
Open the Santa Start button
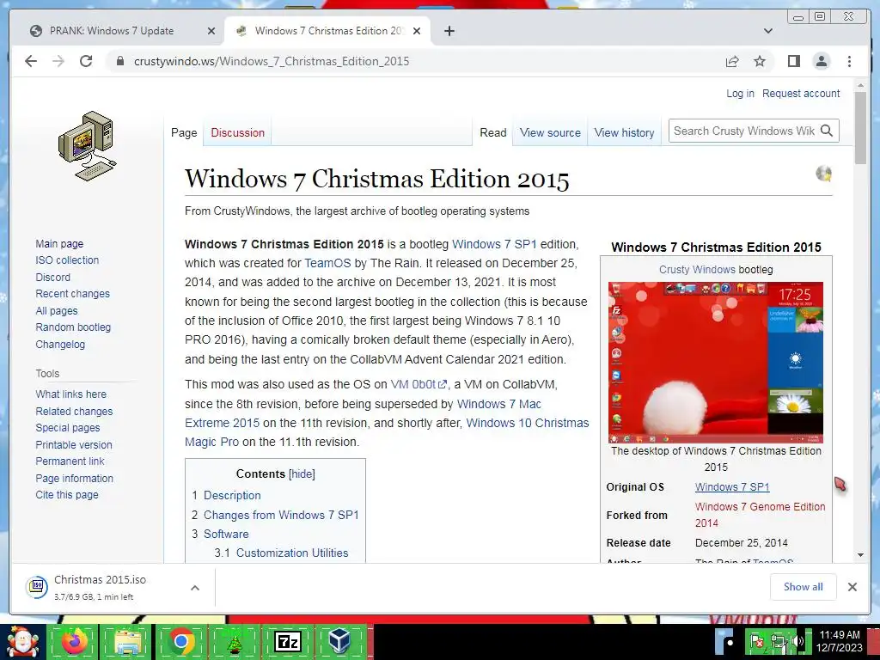[21, 642]
